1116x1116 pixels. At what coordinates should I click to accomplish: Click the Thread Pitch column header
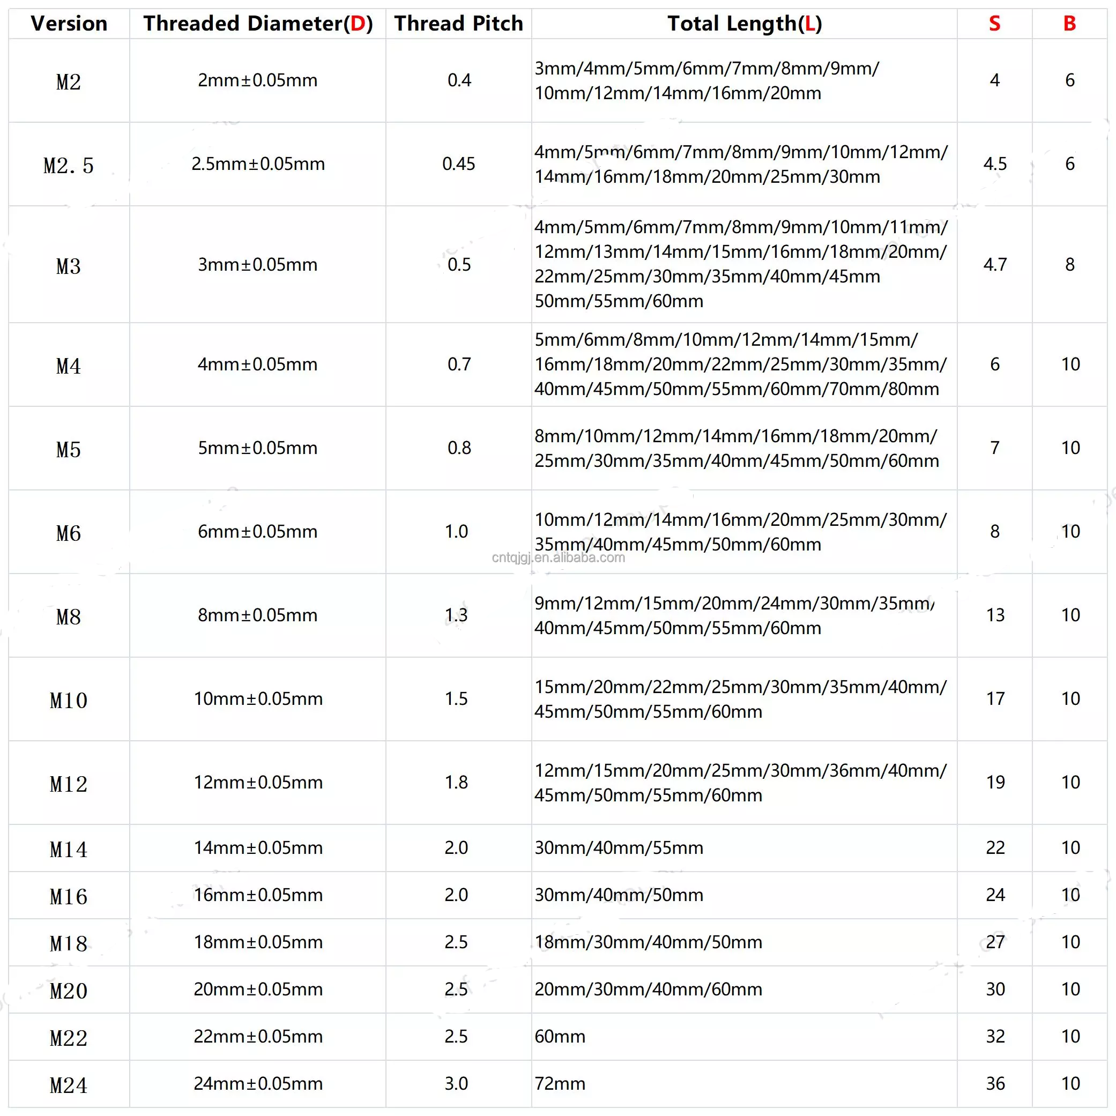459,24
